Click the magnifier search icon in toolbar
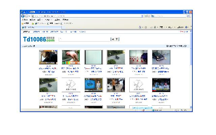Screen dimensions: 216x135 click(x=188, y=16)
